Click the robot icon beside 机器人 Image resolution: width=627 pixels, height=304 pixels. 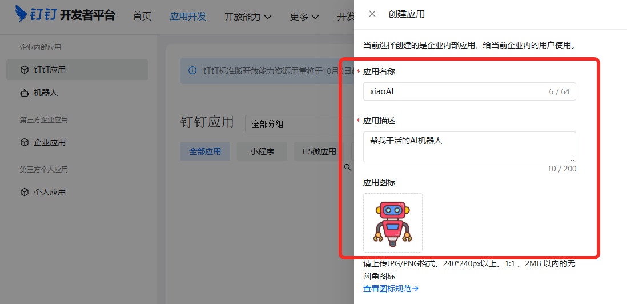click(x=24, y=92)
